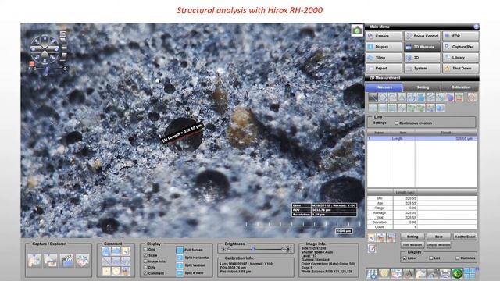
Task: Click the letter A text icon in bottom toolbar
Action: [x=408, y=273]
